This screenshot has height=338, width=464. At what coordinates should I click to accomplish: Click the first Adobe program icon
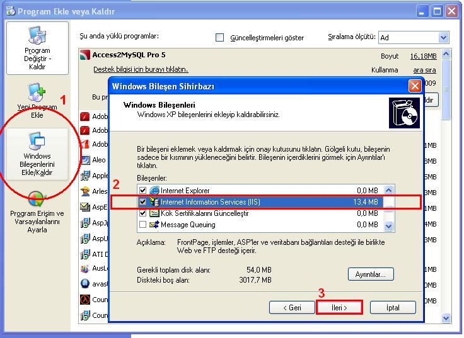85,116
